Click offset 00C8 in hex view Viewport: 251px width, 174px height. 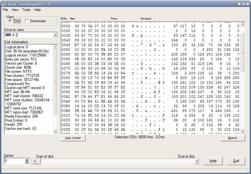point(66,120)
